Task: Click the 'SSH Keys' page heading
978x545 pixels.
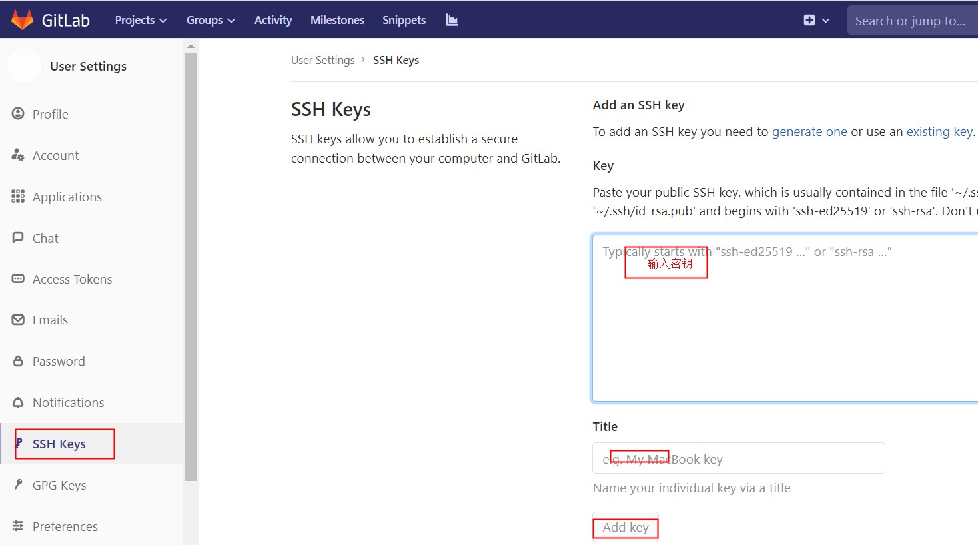Action: click(331, 109)
